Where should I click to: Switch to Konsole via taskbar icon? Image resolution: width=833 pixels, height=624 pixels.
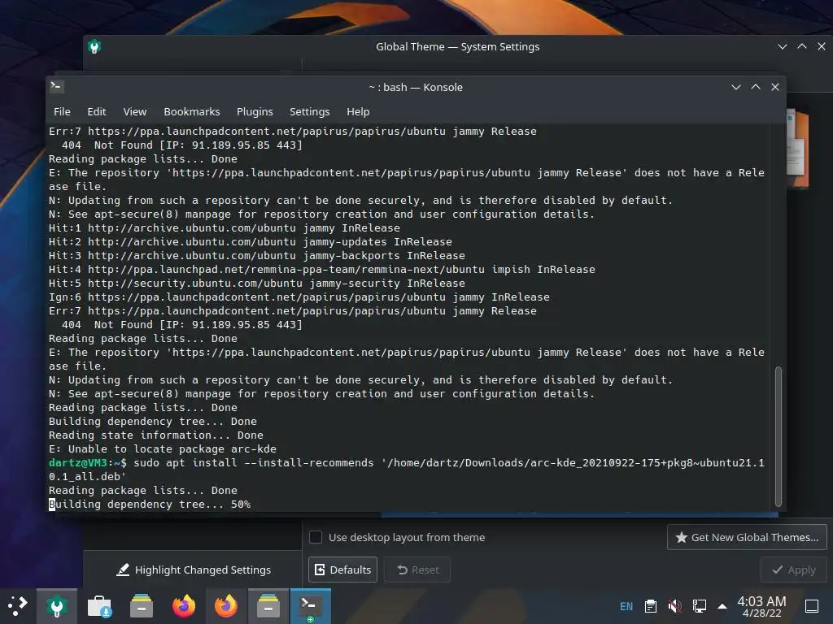[x=310, y=606]
